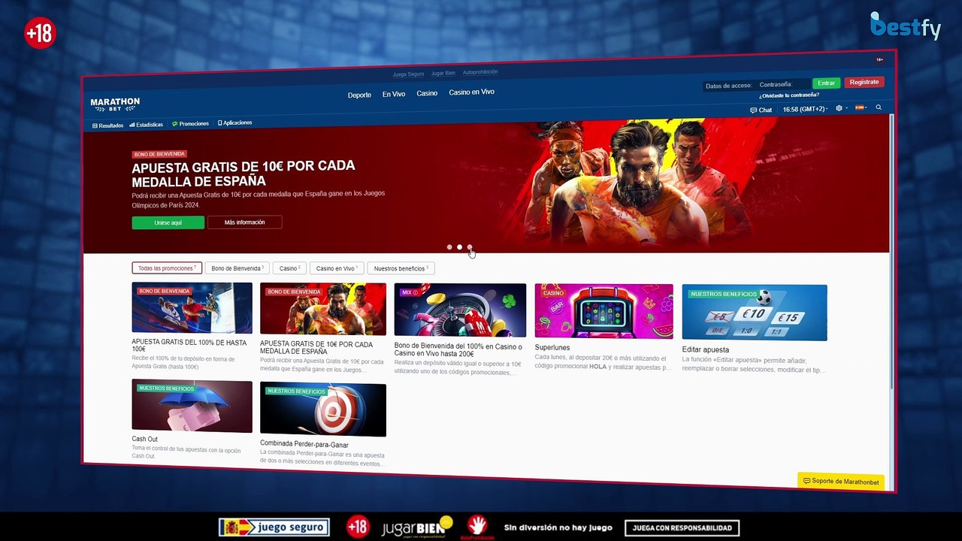Focus the Datos de acceso login field

[x=729, y=86]
